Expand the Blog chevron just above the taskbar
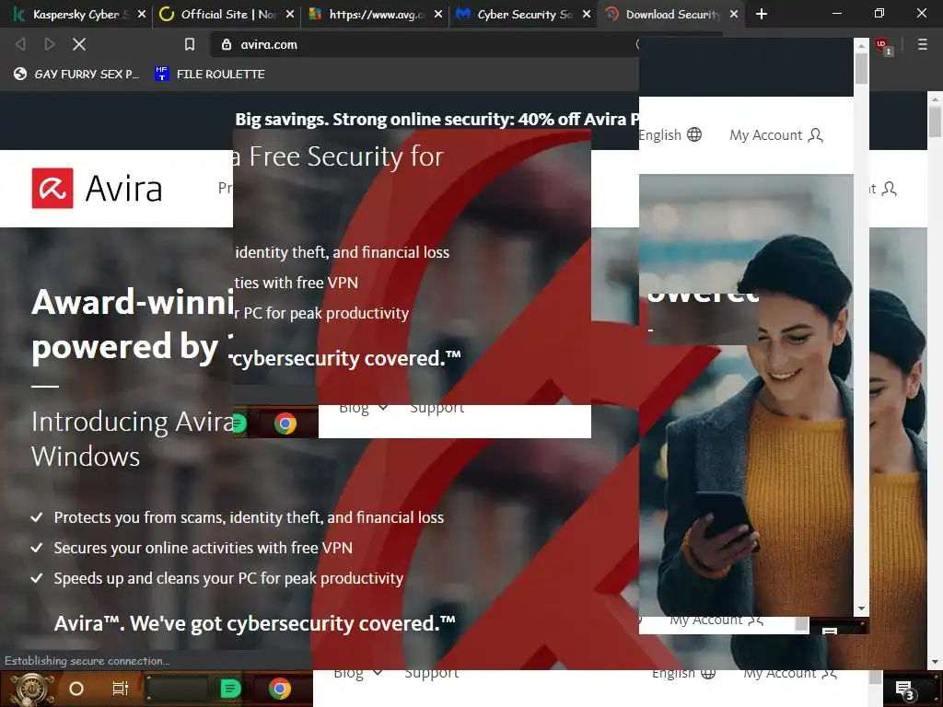The image size is (943, 707). (377, 673)
